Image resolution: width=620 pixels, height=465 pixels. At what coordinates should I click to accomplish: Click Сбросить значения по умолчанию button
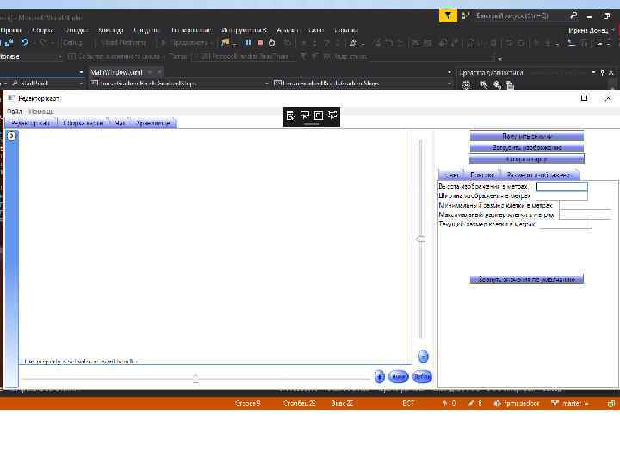[x=526, y=279]
